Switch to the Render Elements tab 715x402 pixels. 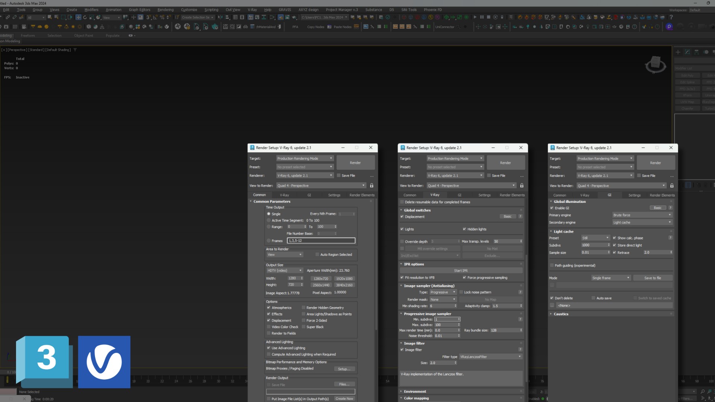362,195
